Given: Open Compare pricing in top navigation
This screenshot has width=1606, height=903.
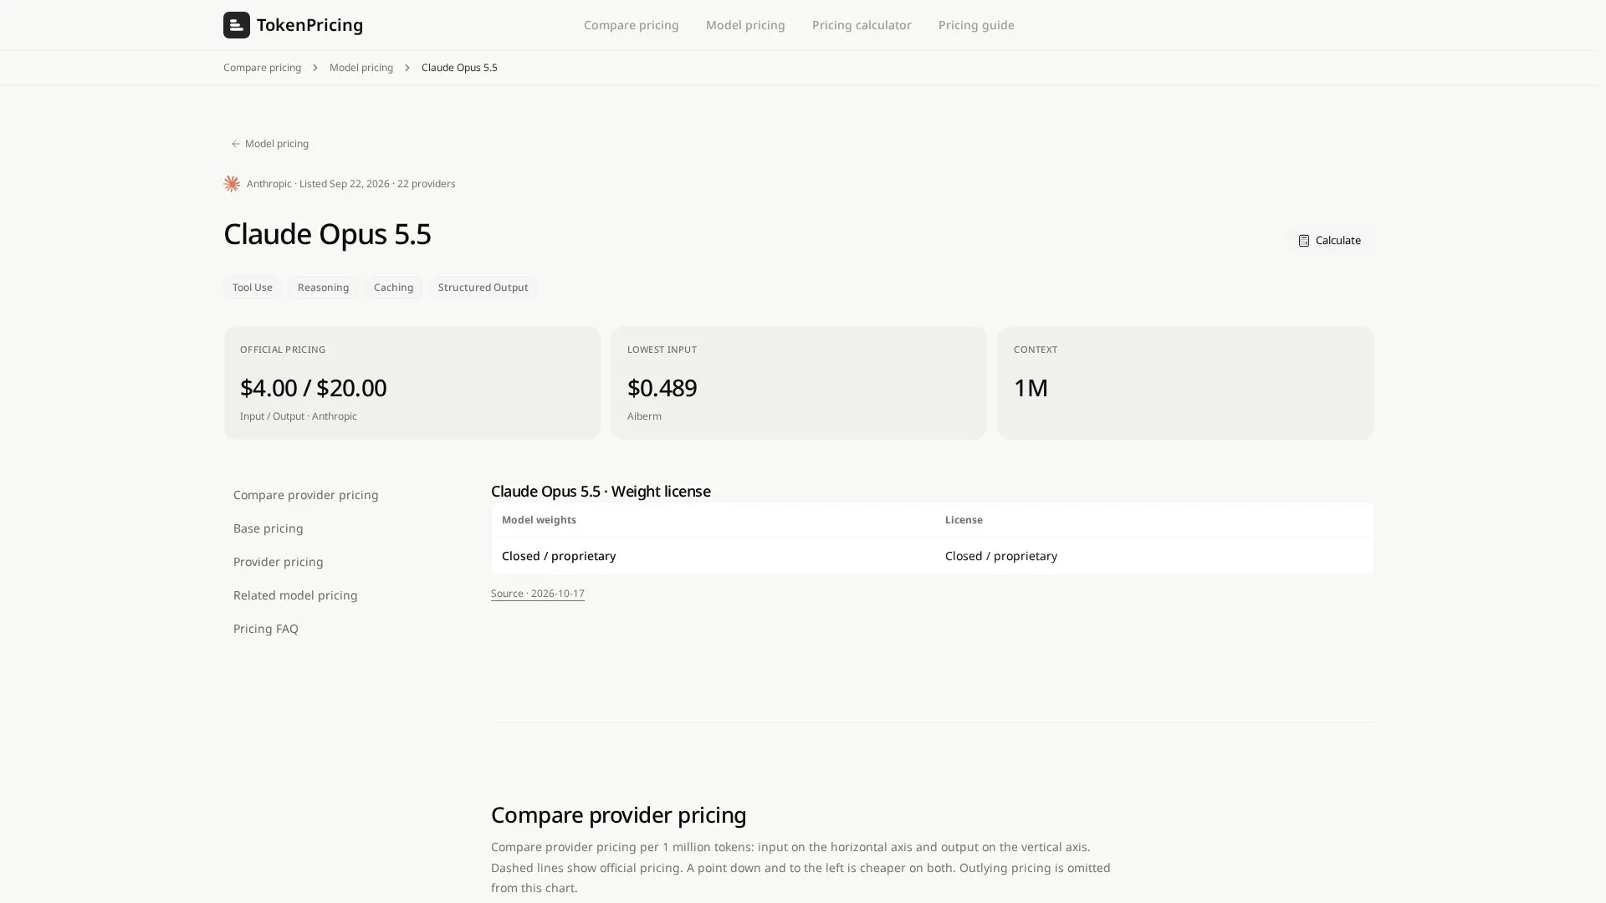Looking at the screenshot, I should (x=631, y=25).
